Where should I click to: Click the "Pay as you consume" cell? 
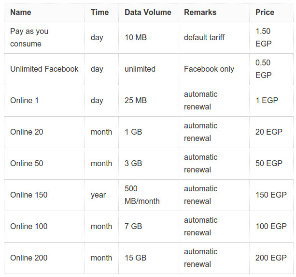29,37
